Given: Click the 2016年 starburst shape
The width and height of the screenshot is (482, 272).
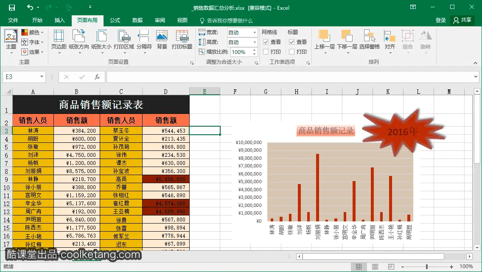Looking at the screenshot, I should [x=403, y=132].
